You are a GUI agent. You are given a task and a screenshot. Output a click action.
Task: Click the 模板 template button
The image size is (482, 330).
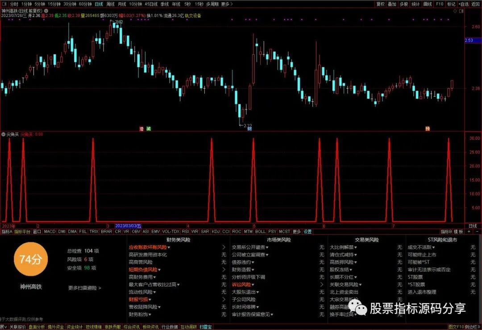tap(459, 232)
